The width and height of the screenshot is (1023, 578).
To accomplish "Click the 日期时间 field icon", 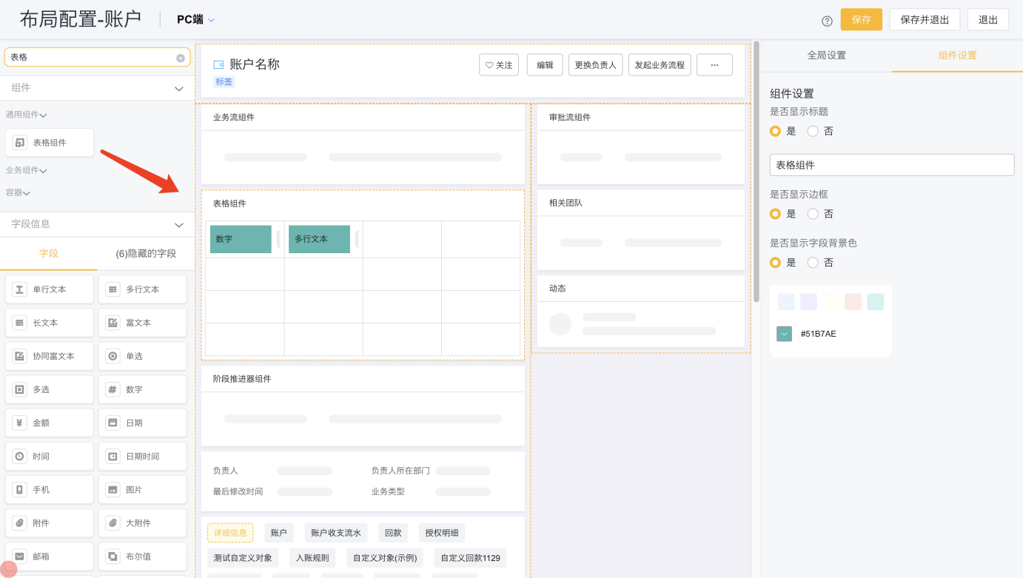I will [x=113, y=457].
